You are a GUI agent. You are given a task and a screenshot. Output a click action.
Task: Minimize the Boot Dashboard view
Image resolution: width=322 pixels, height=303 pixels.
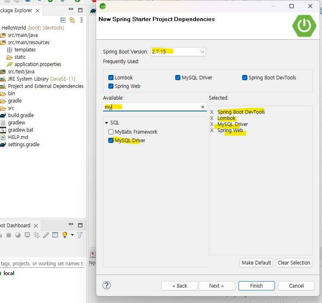(x=71, y=224)
